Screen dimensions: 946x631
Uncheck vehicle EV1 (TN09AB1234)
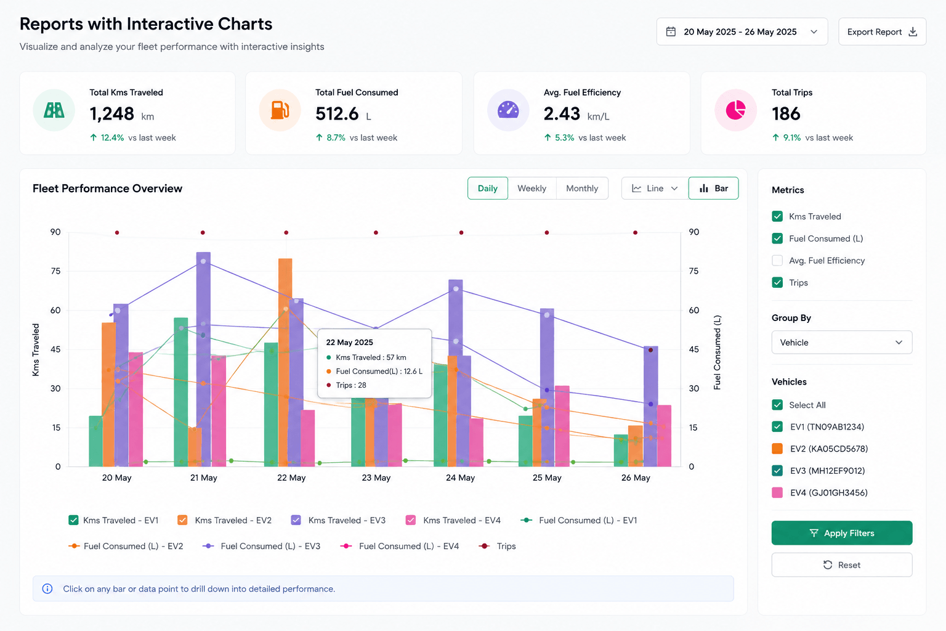point(777,426)
